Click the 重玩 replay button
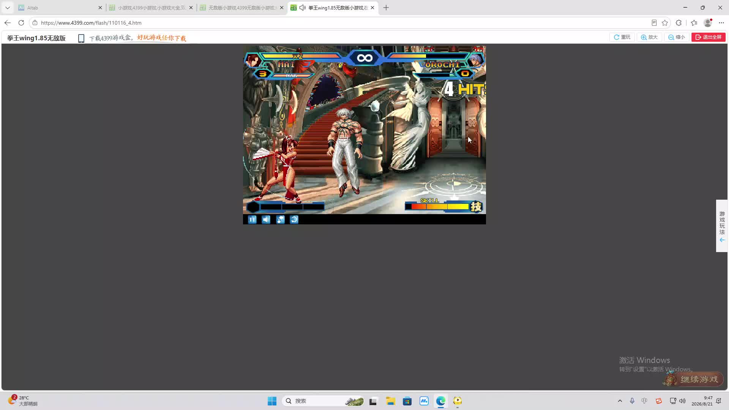Screen dimensions: 729x410 coord(622,37)
